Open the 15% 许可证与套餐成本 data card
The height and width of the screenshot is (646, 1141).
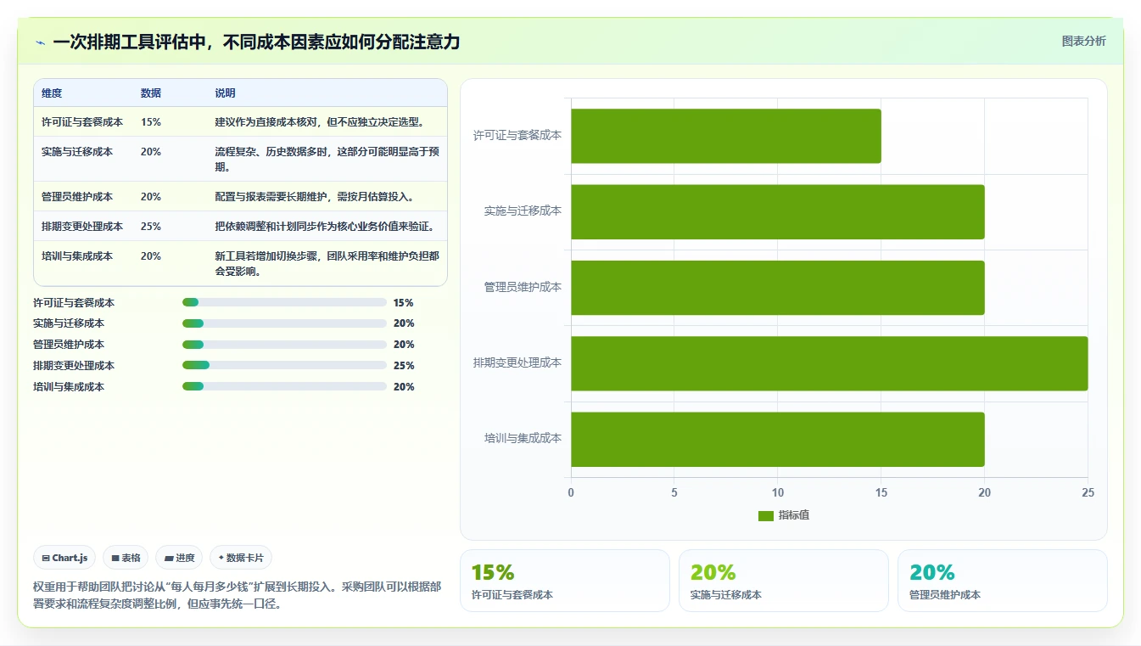[565, 581]
